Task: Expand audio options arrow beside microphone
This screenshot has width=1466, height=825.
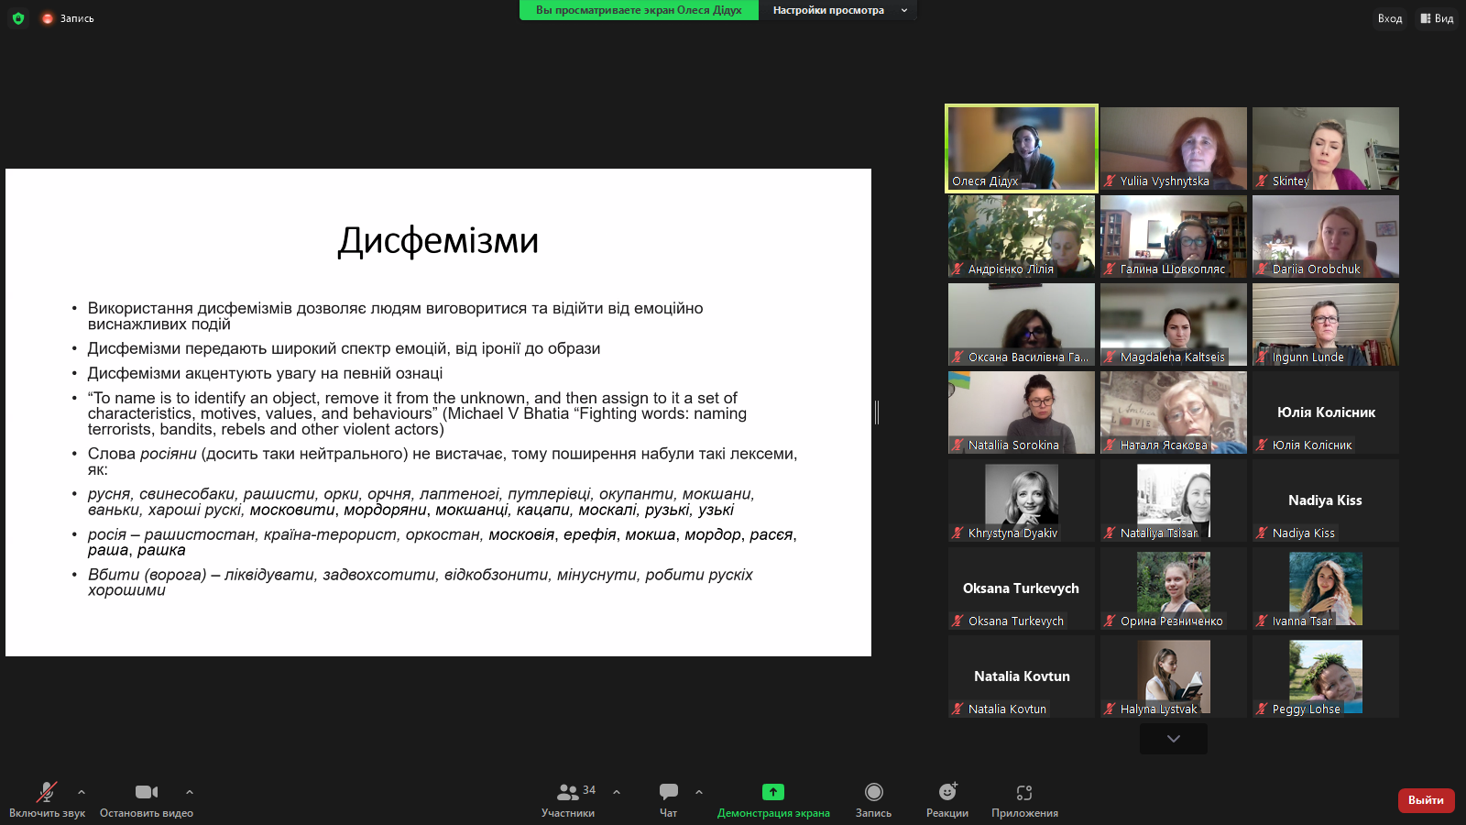Action: tap(82, 792)
